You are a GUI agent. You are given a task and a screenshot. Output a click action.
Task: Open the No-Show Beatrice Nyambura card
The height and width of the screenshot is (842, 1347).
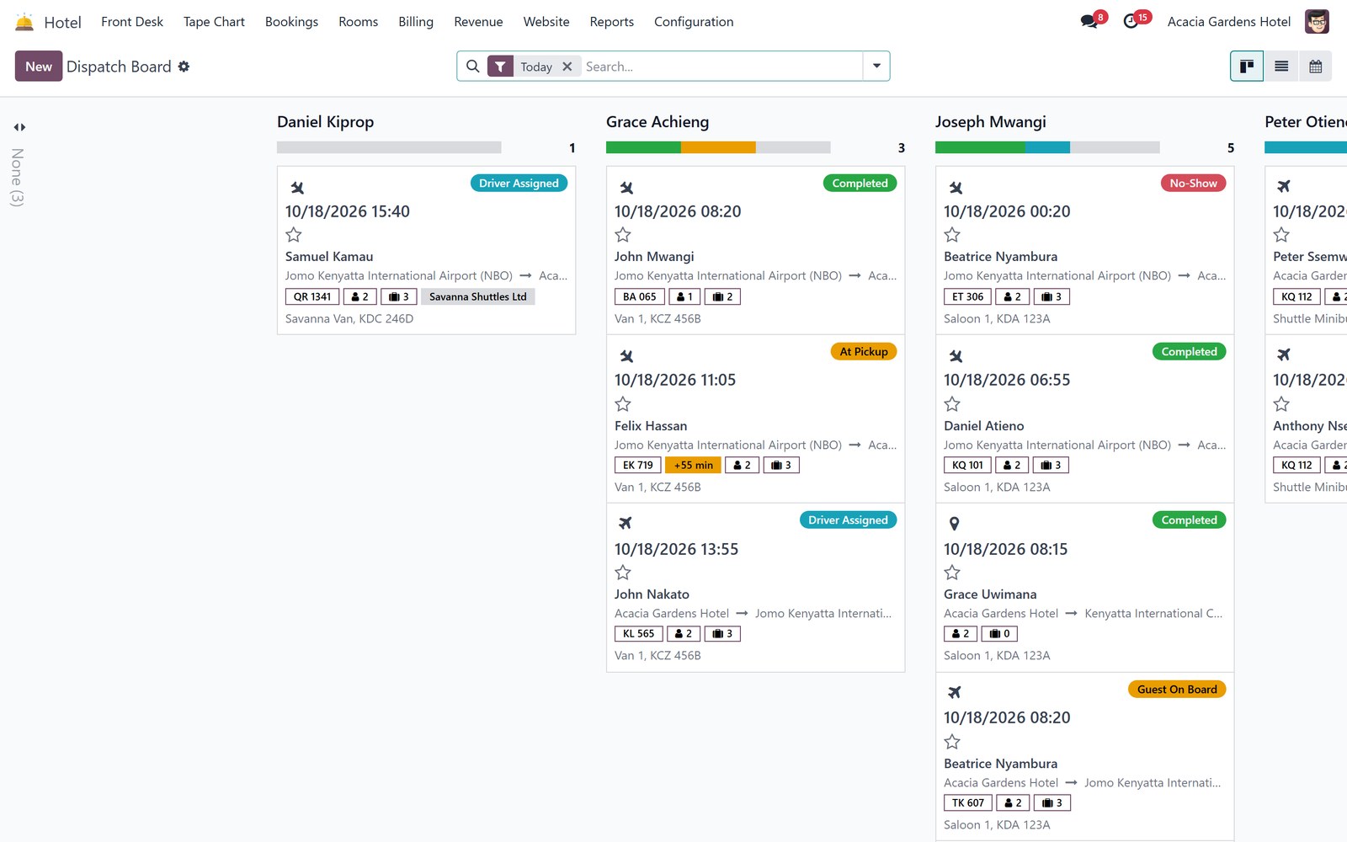click(1084, 250)
